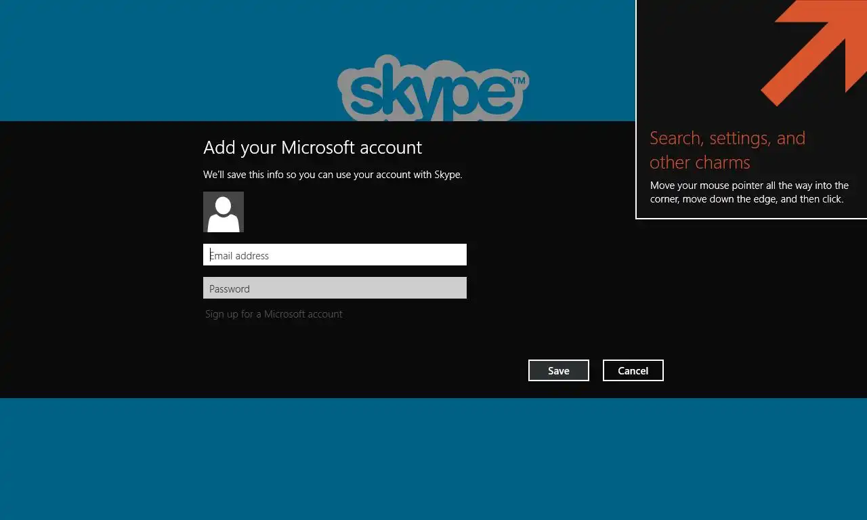
Task: Save the Microsoft account info
Action: 559,370
